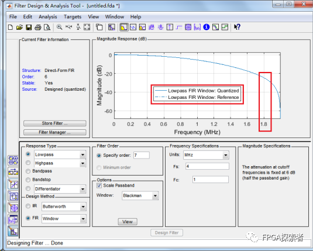Open the Window menu
This screenshot has height=251, width=313.
click(115, 16)
